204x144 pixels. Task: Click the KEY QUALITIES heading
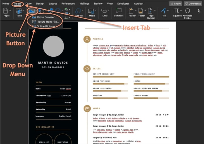click(x=45, y=127)
